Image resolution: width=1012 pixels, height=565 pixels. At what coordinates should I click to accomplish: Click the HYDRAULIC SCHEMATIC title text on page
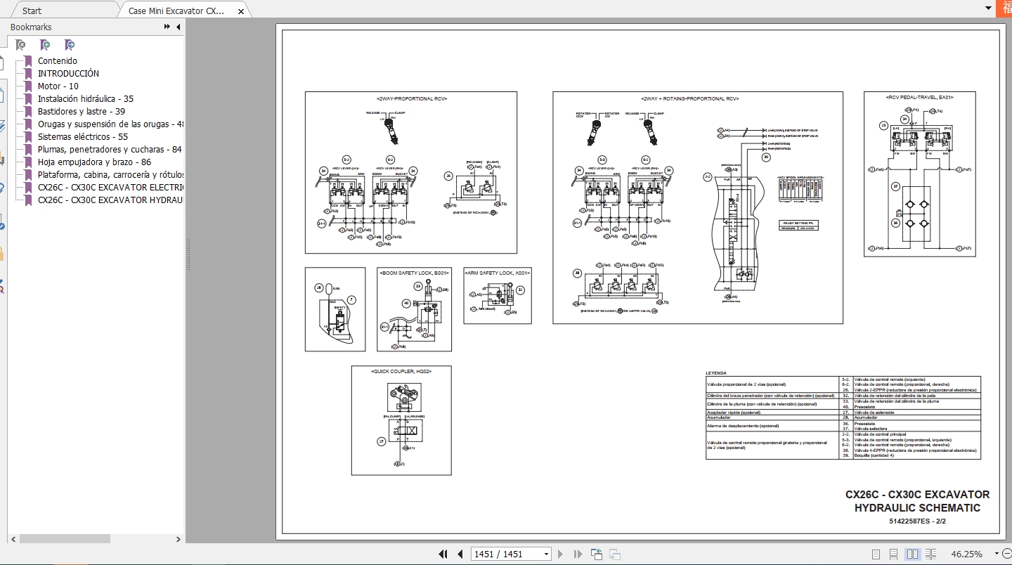click(917, 508)
